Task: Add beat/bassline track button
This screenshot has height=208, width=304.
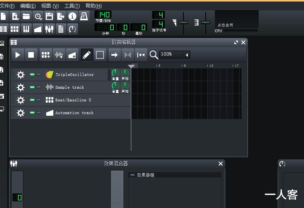Action: click(x=46, y=55)
